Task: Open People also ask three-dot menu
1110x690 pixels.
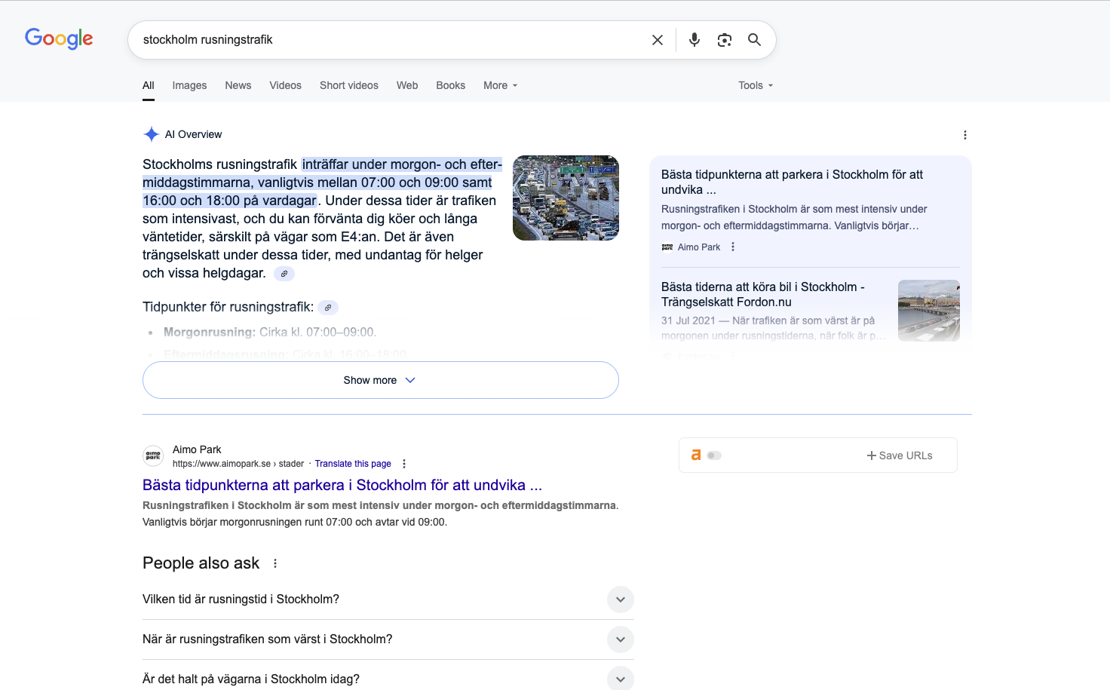Action: pyautogui.click(x=275, y=563)
